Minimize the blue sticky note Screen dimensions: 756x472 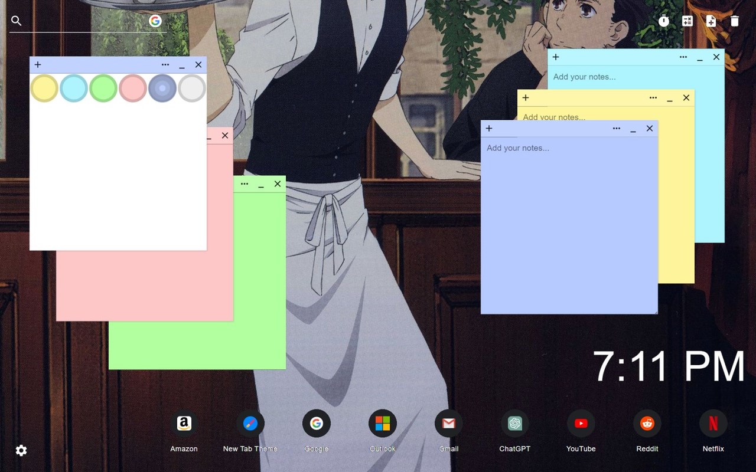633,129
